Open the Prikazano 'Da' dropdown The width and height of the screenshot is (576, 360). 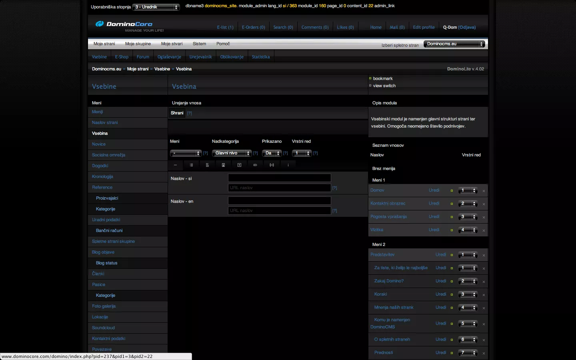click(x=272, y=153)
